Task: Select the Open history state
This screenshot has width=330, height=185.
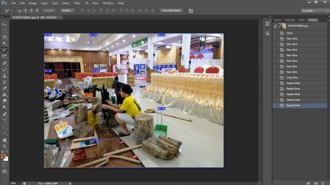Action: [300, 33]
